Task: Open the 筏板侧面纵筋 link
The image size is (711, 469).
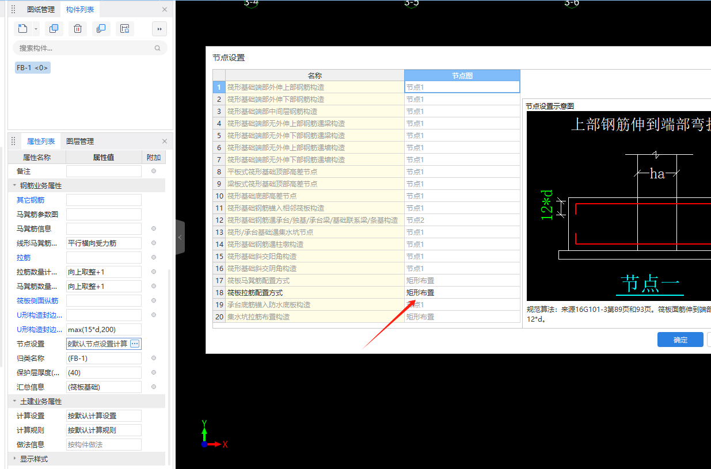Action: [37, 301]
